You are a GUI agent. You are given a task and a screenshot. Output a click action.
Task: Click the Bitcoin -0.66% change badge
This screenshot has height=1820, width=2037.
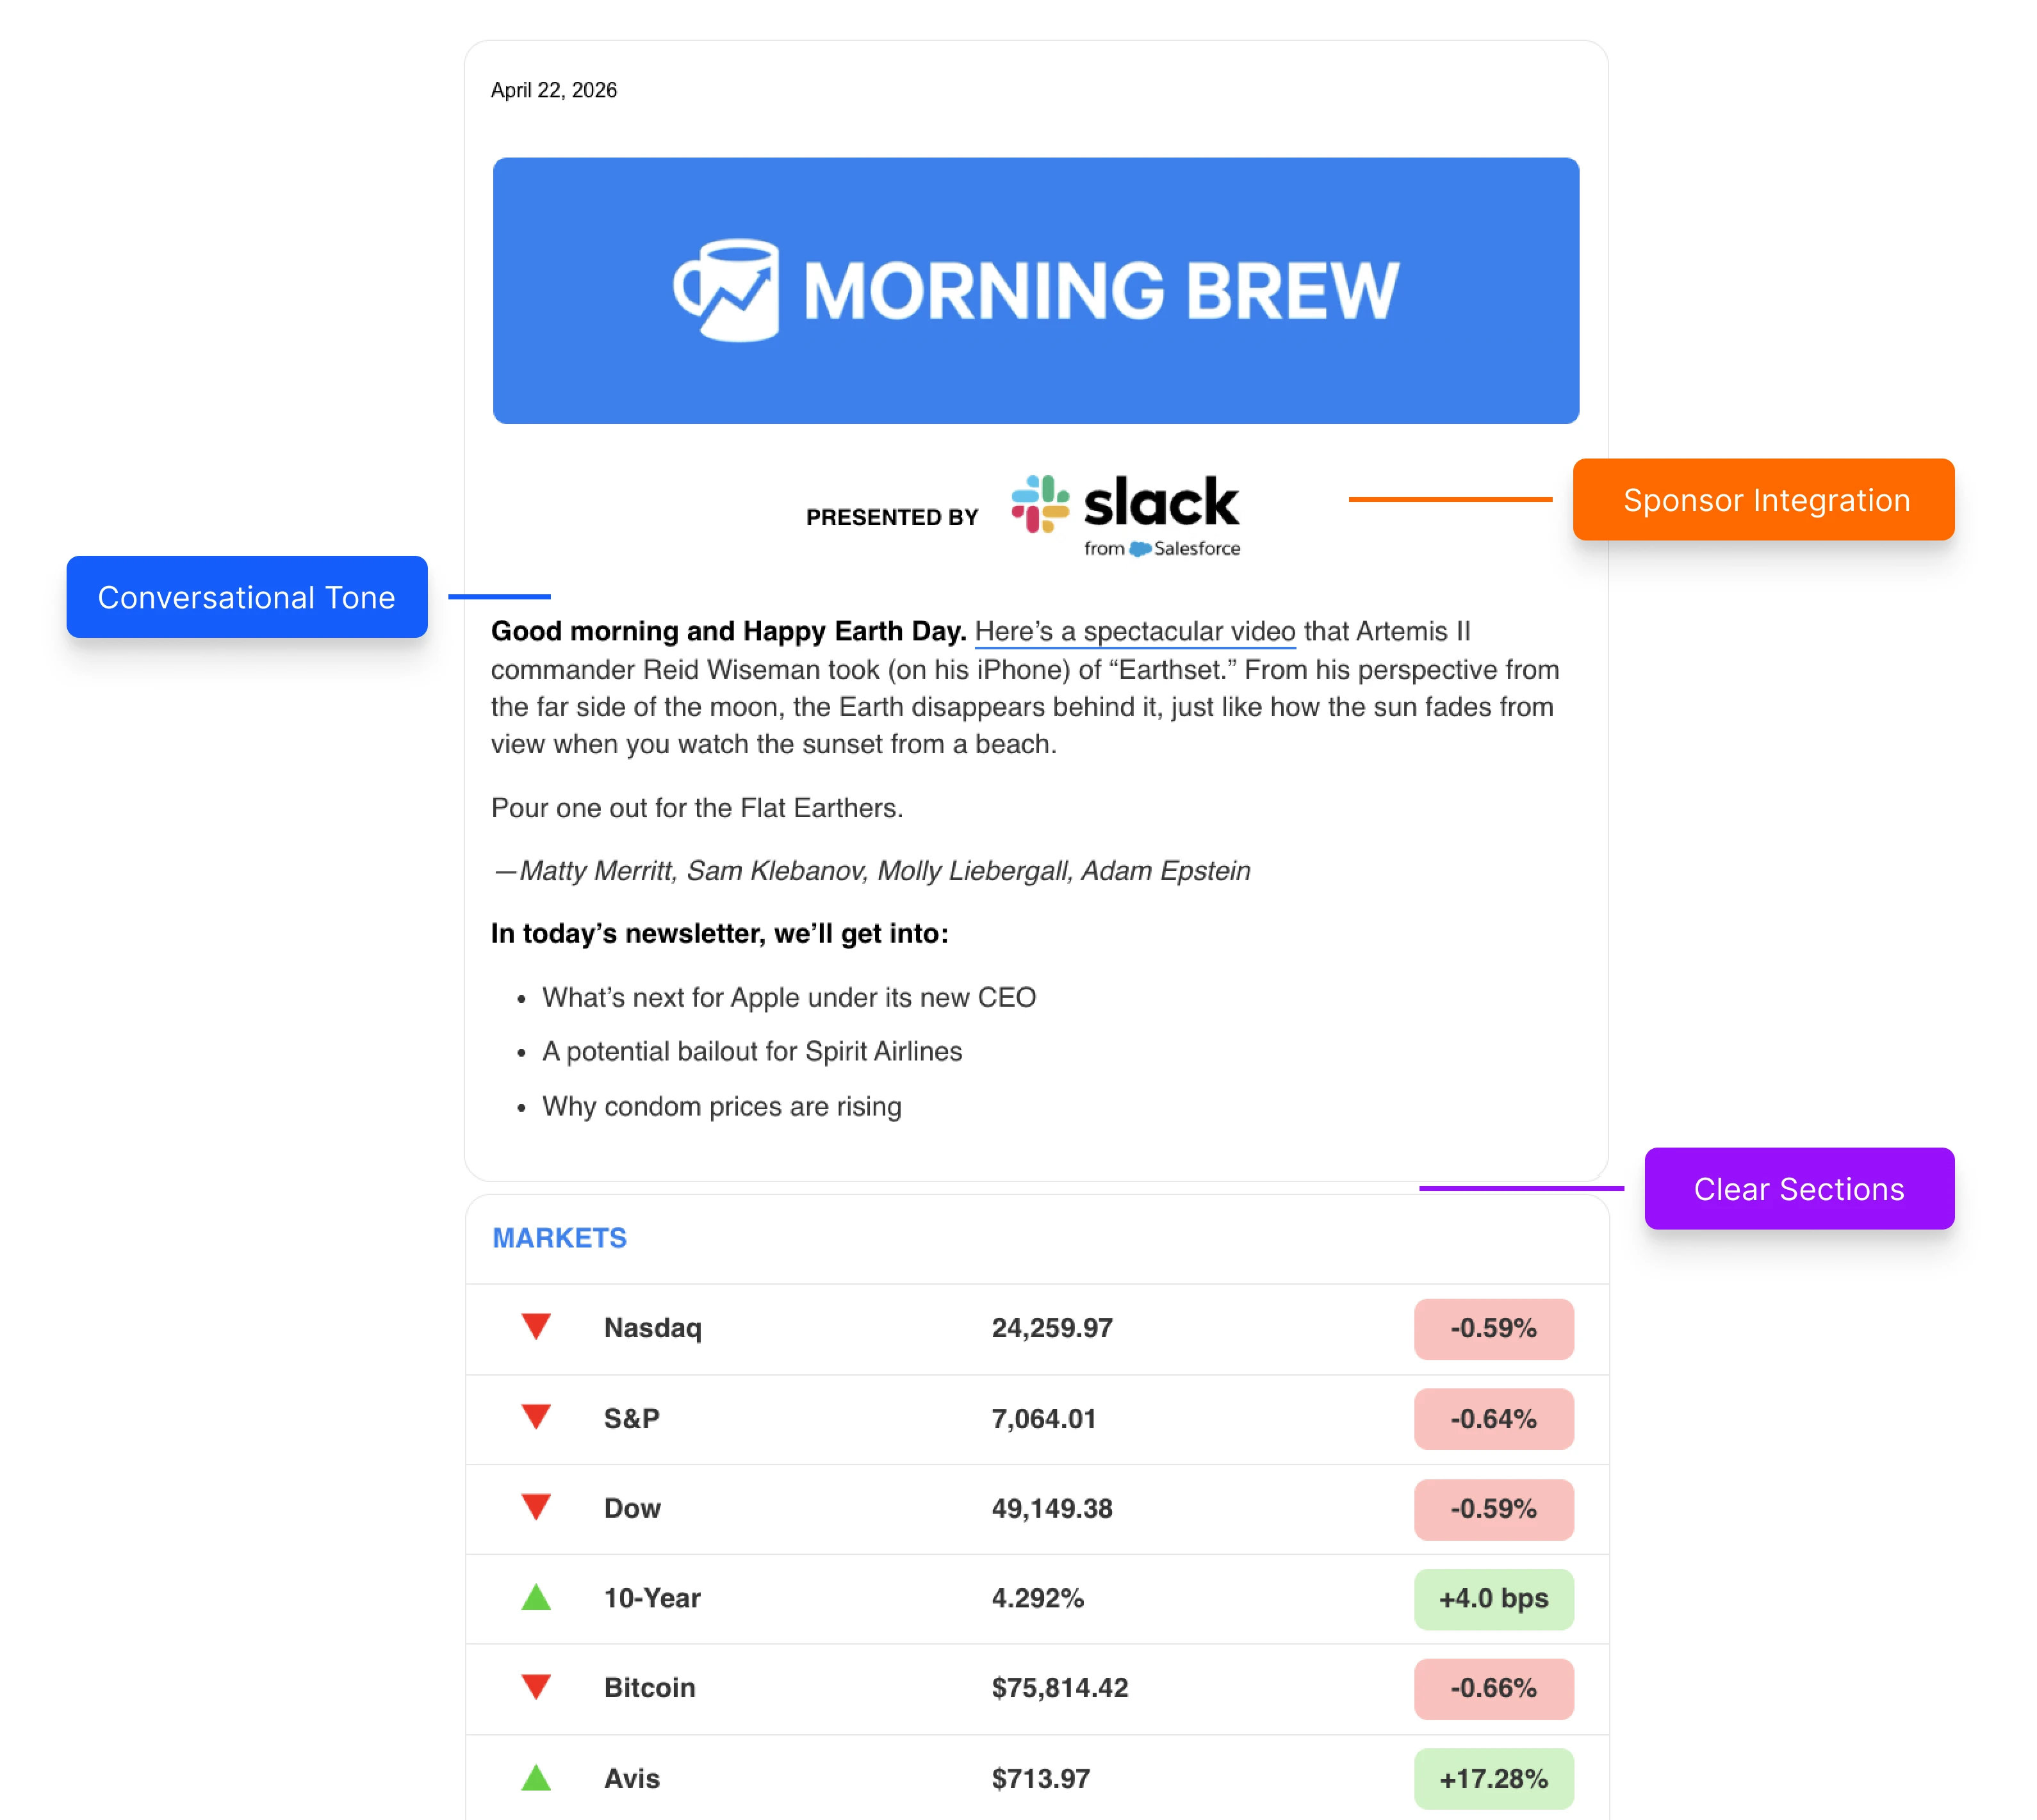click(x=1494, y=1689)
